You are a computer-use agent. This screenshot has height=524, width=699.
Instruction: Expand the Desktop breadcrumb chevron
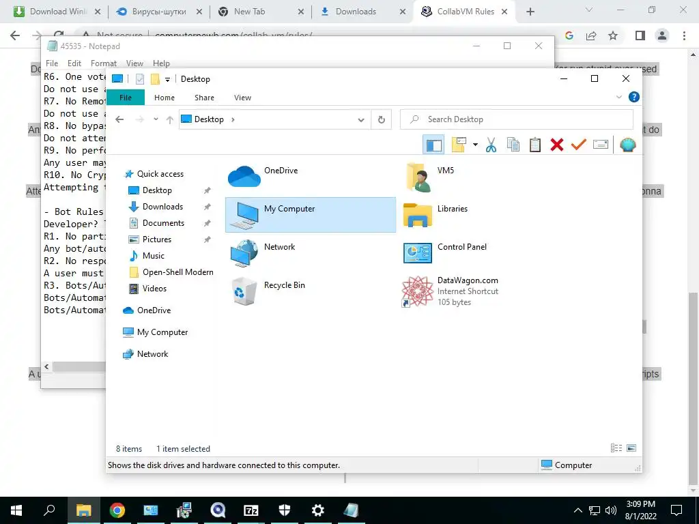(233, 119)
